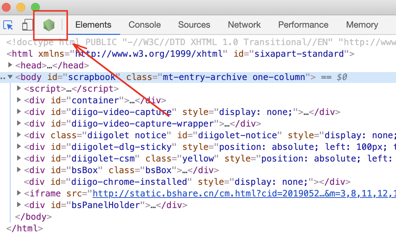The height and width of the screenshot is (251, 396).
Task: Click the green Node.js hexagon icon
Action: coord(49,25)
